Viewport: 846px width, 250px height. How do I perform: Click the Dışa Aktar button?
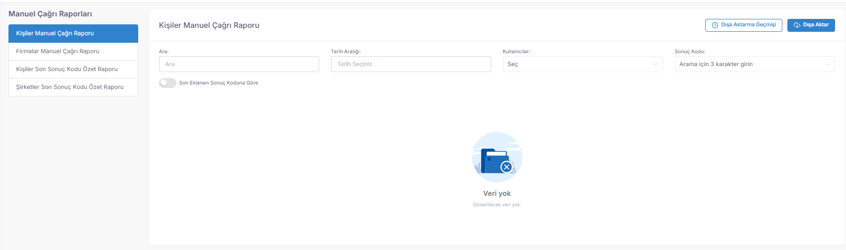tap(811, 25)
